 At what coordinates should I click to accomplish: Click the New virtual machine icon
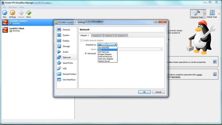[5, 13]
